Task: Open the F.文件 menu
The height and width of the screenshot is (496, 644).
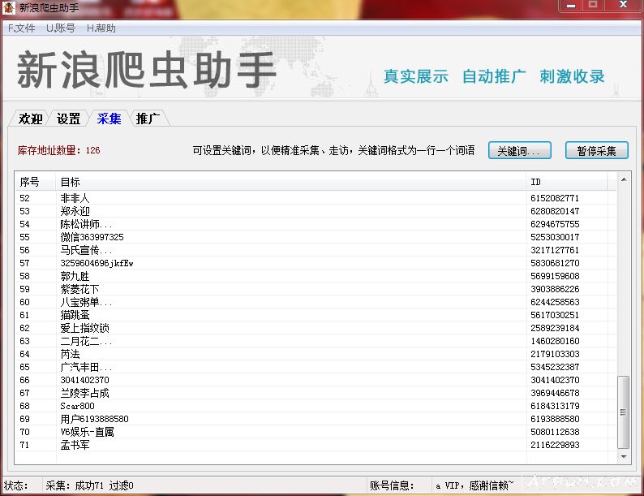Action: click(x=22, y=28)
